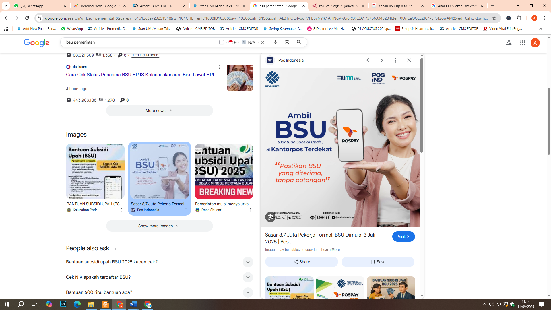Go to the Google logo homepage
The image size is (551, 310).
coord(36,42)
